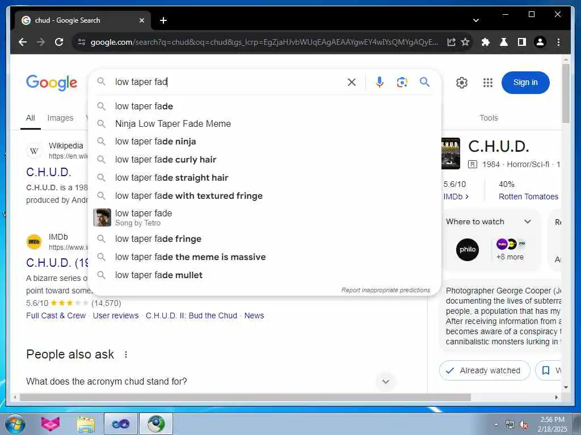The height and width of the screenshot is (435, 581).
Task: Open Chrome profile avatar
Action: (x=540, y=42)
